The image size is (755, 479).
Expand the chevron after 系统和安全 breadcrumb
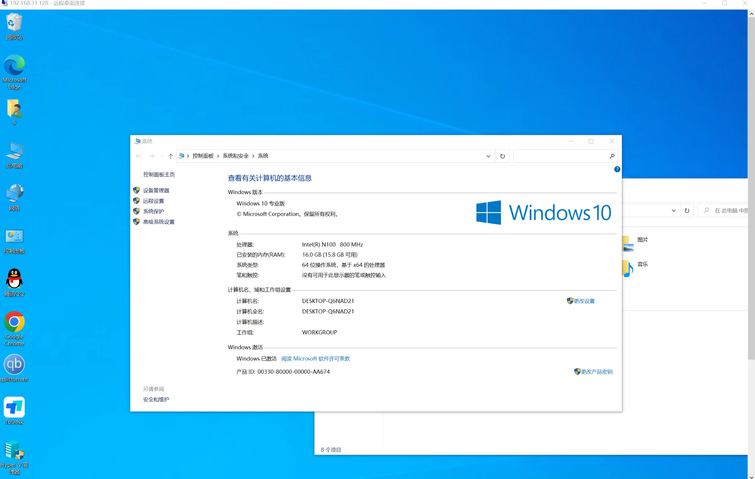click(253, 156)
